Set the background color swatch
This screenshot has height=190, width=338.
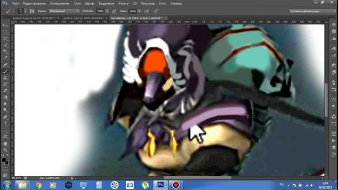point(7,163)
